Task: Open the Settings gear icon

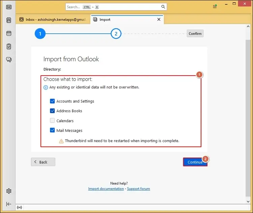Action: [x=9, y=191]
